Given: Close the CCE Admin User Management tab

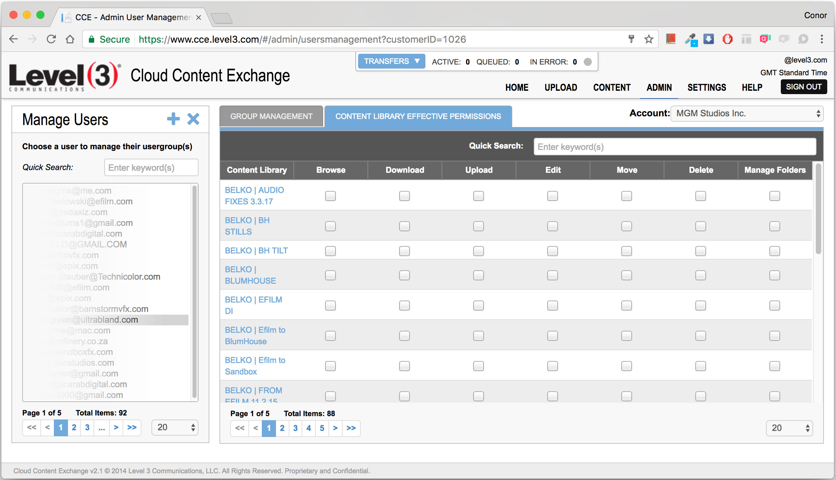Looking at the screenshot, I should [x=199, y=17].
